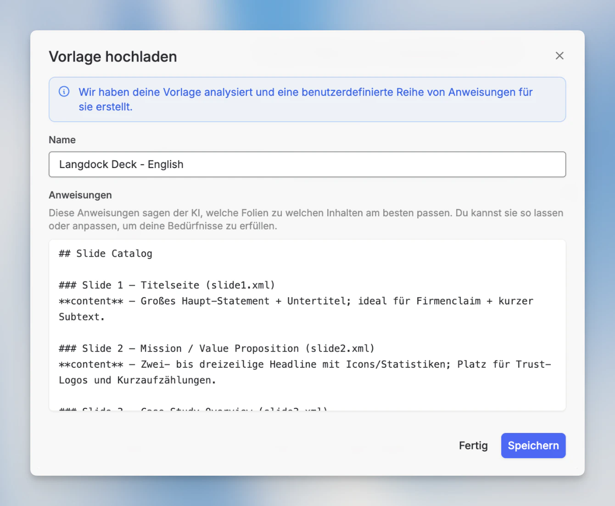Click the Speichern button
Viewport: 615px width, 506px height.
click(x=533, y=445)
